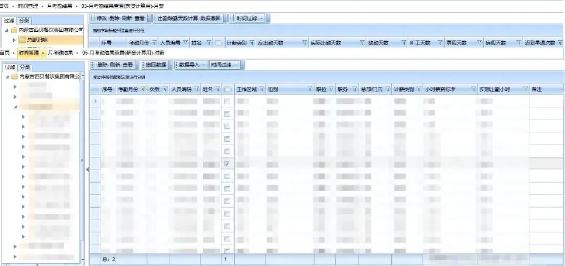Switch to the 过滤 tab in the 时薪 panel
565x266 pixels.
(x=10, y=67)
